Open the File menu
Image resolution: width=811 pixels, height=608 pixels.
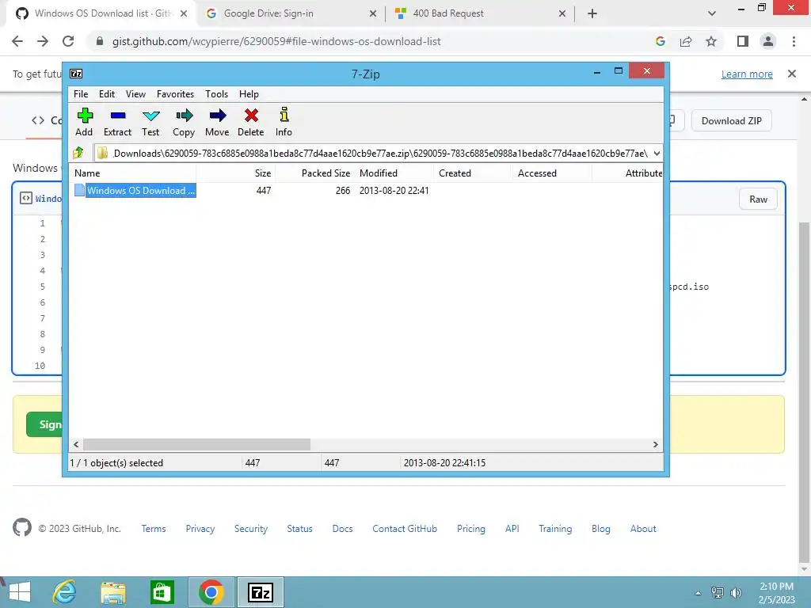[81, 94]
